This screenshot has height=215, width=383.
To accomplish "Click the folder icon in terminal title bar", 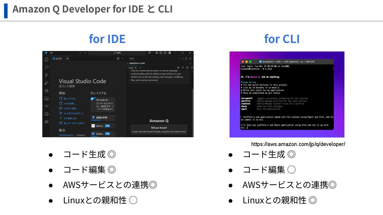I will (260, 62).
